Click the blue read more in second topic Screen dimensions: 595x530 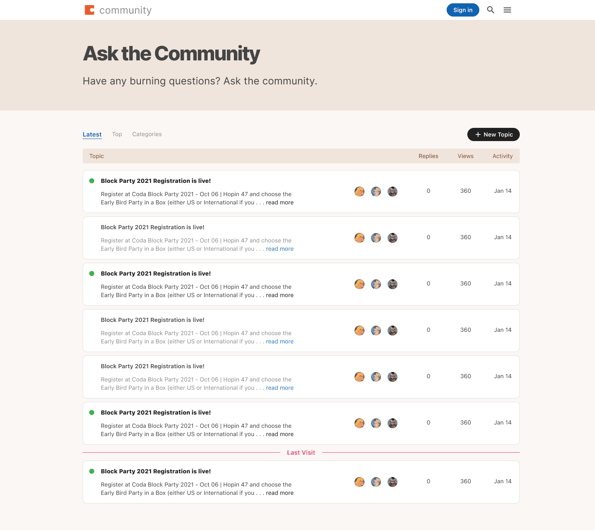pyautogui.click(x=280, y=249)
